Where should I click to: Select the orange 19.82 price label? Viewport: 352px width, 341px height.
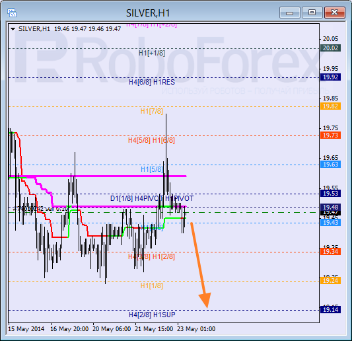click(330, 106)
